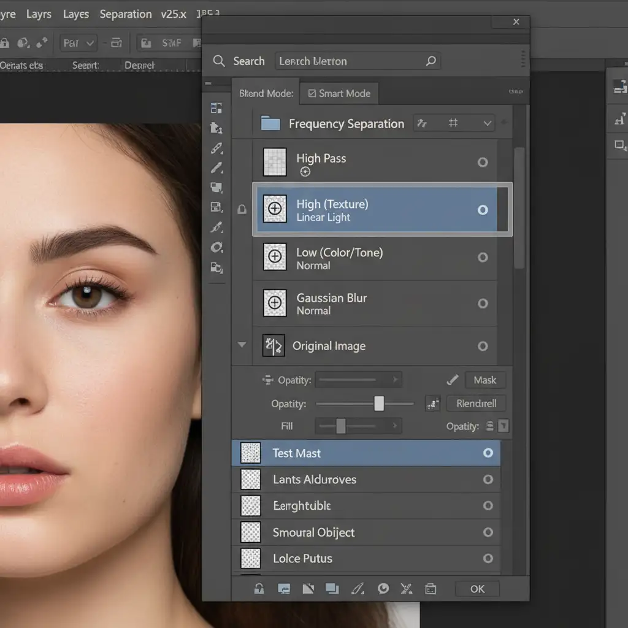This screenshot has height=628, width=628.
Task: Click the Fill slider handle
Action: [x=341, y=426]
